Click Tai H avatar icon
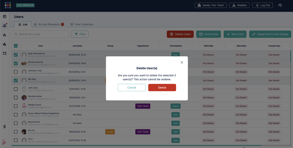 click(x=24, y=140)
